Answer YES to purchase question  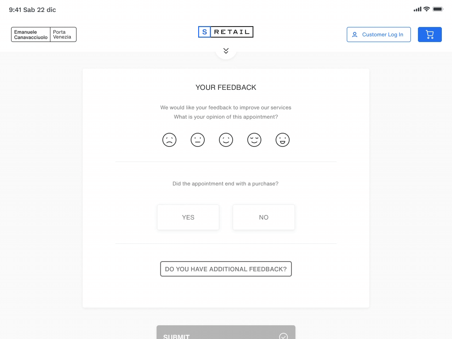coord(188,217)
